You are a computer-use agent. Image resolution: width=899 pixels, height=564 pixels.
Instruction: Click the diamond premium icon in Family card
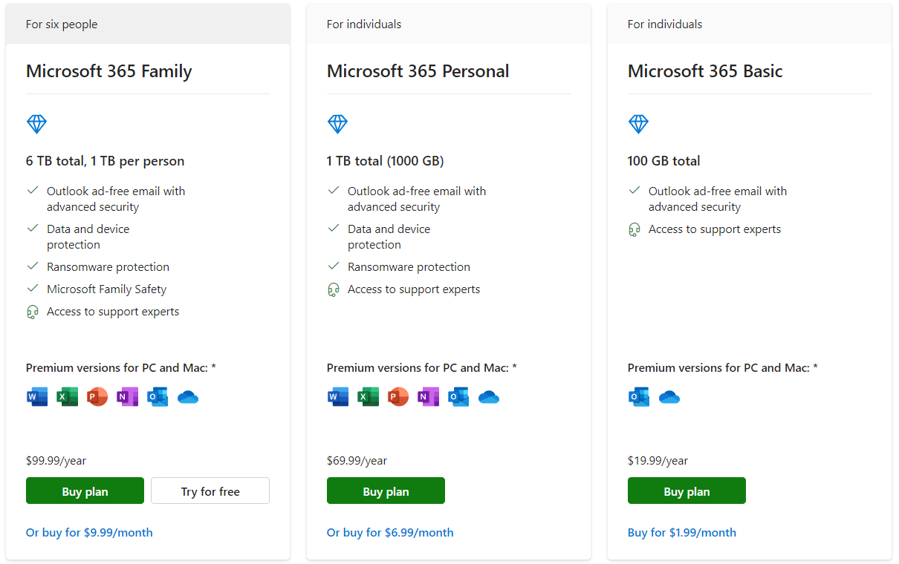point(37,124)
